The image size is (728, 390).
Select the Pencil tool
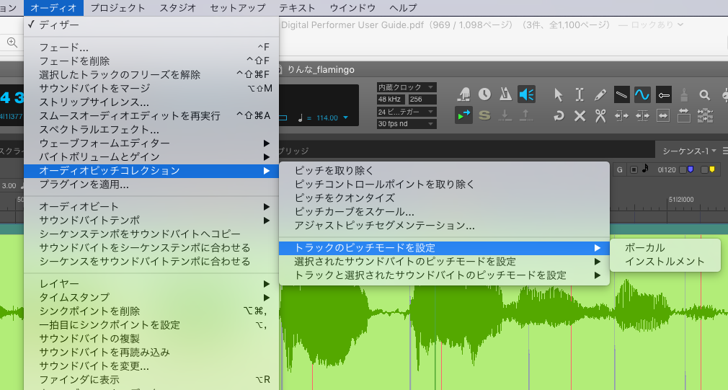coord(600,94)
